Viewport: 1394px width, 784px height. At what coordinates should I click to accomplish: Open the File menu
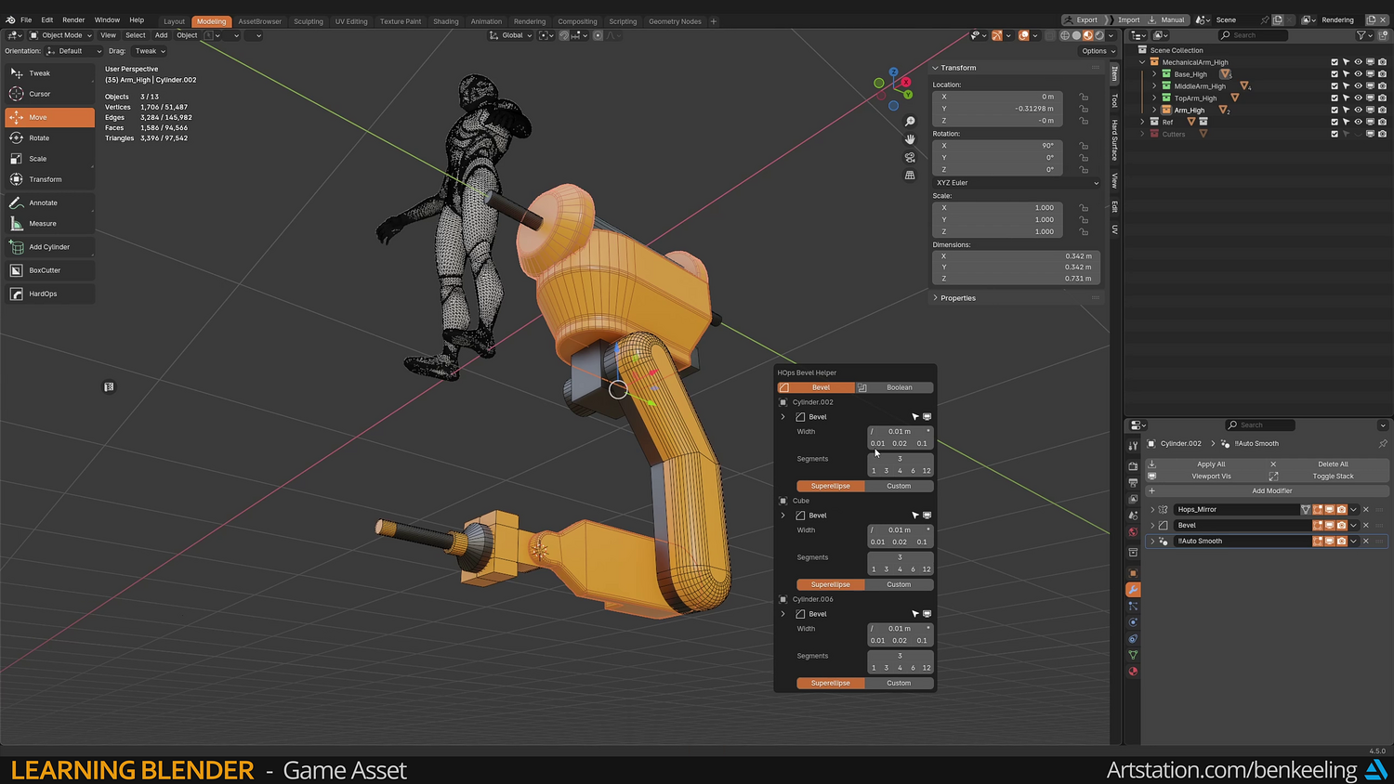26,20
